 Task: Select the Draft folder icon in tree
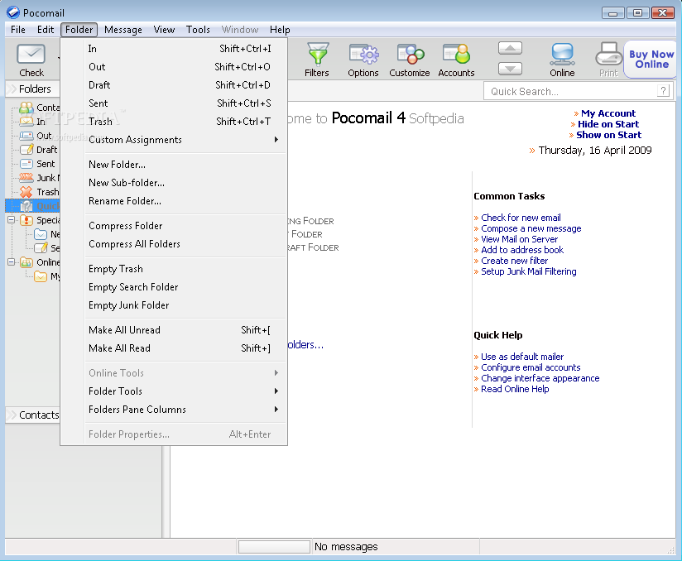(x=26, y=150)
